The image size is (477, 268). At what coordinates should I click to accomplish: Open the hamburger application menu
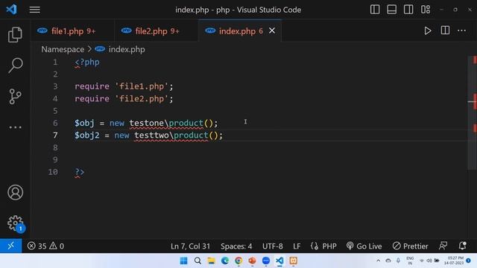click(35, 10)
